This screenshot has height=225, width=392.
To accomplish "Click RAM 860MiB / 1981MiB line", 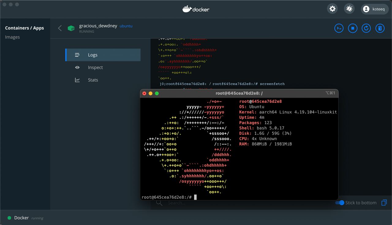I will (266, 144).
